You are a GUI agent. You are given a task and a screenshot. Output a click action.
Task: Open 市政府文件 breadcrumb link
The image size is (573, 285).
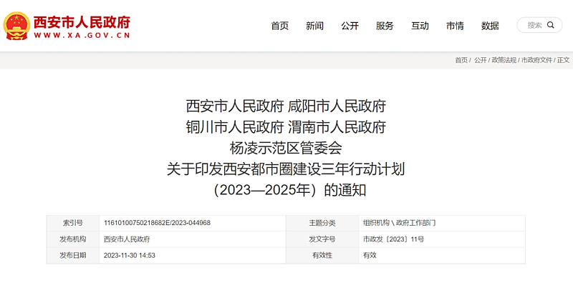(x=536, y=61)
